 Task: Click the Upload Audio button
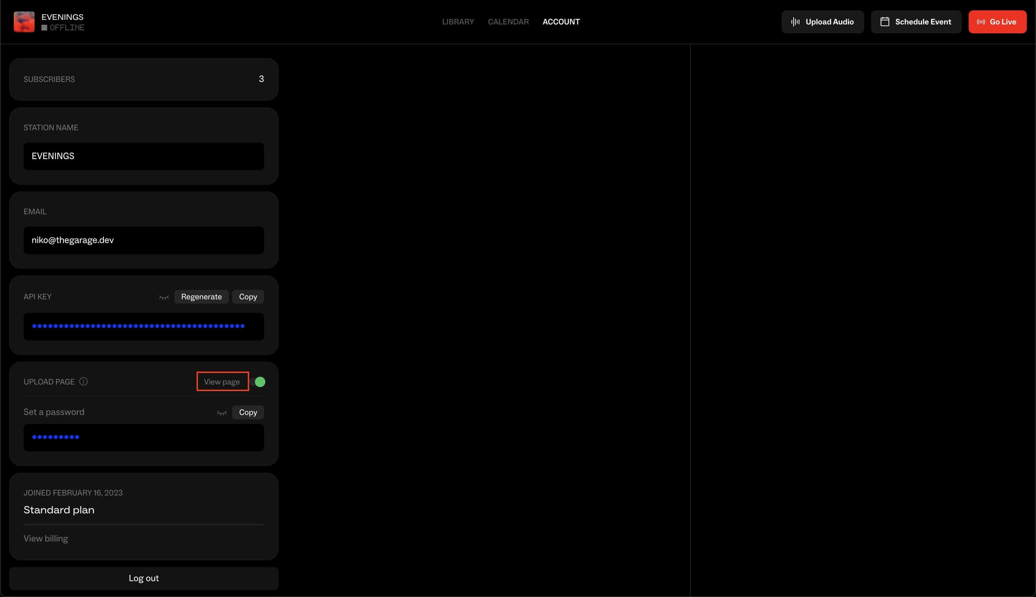822,22
